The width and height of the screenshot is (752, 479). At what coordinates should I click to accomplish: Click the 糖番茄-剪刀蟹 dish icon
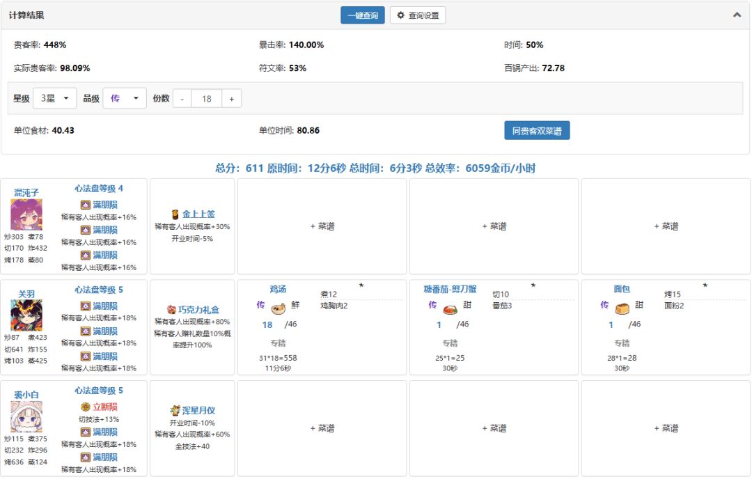tap(450, 309)
